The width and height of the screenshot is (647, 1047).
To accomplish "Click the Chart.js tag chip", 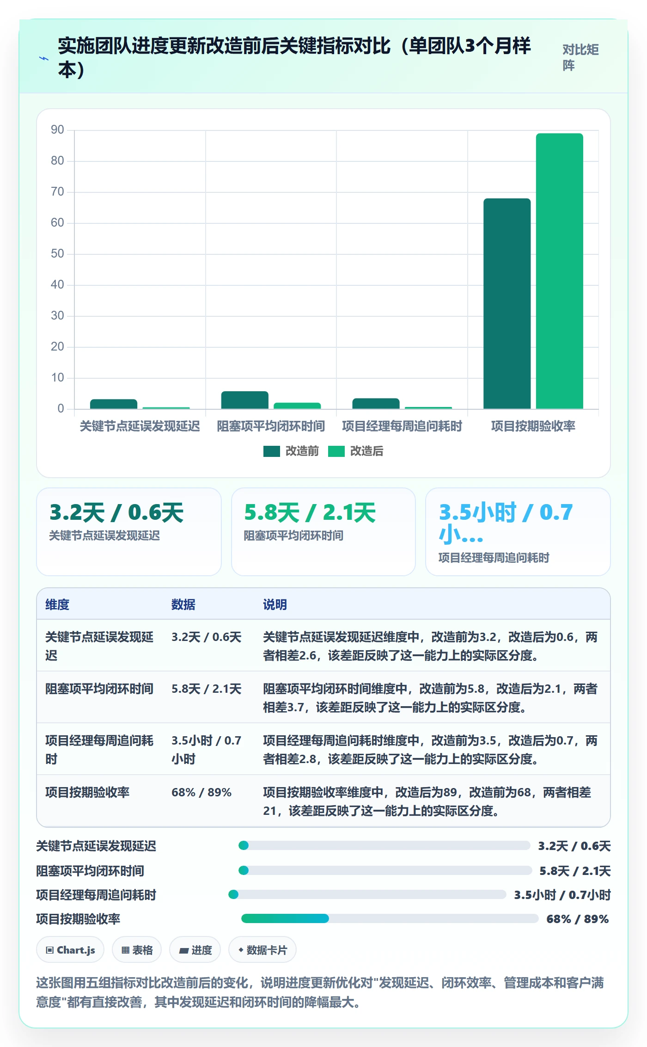I will (x=70, y=950).
